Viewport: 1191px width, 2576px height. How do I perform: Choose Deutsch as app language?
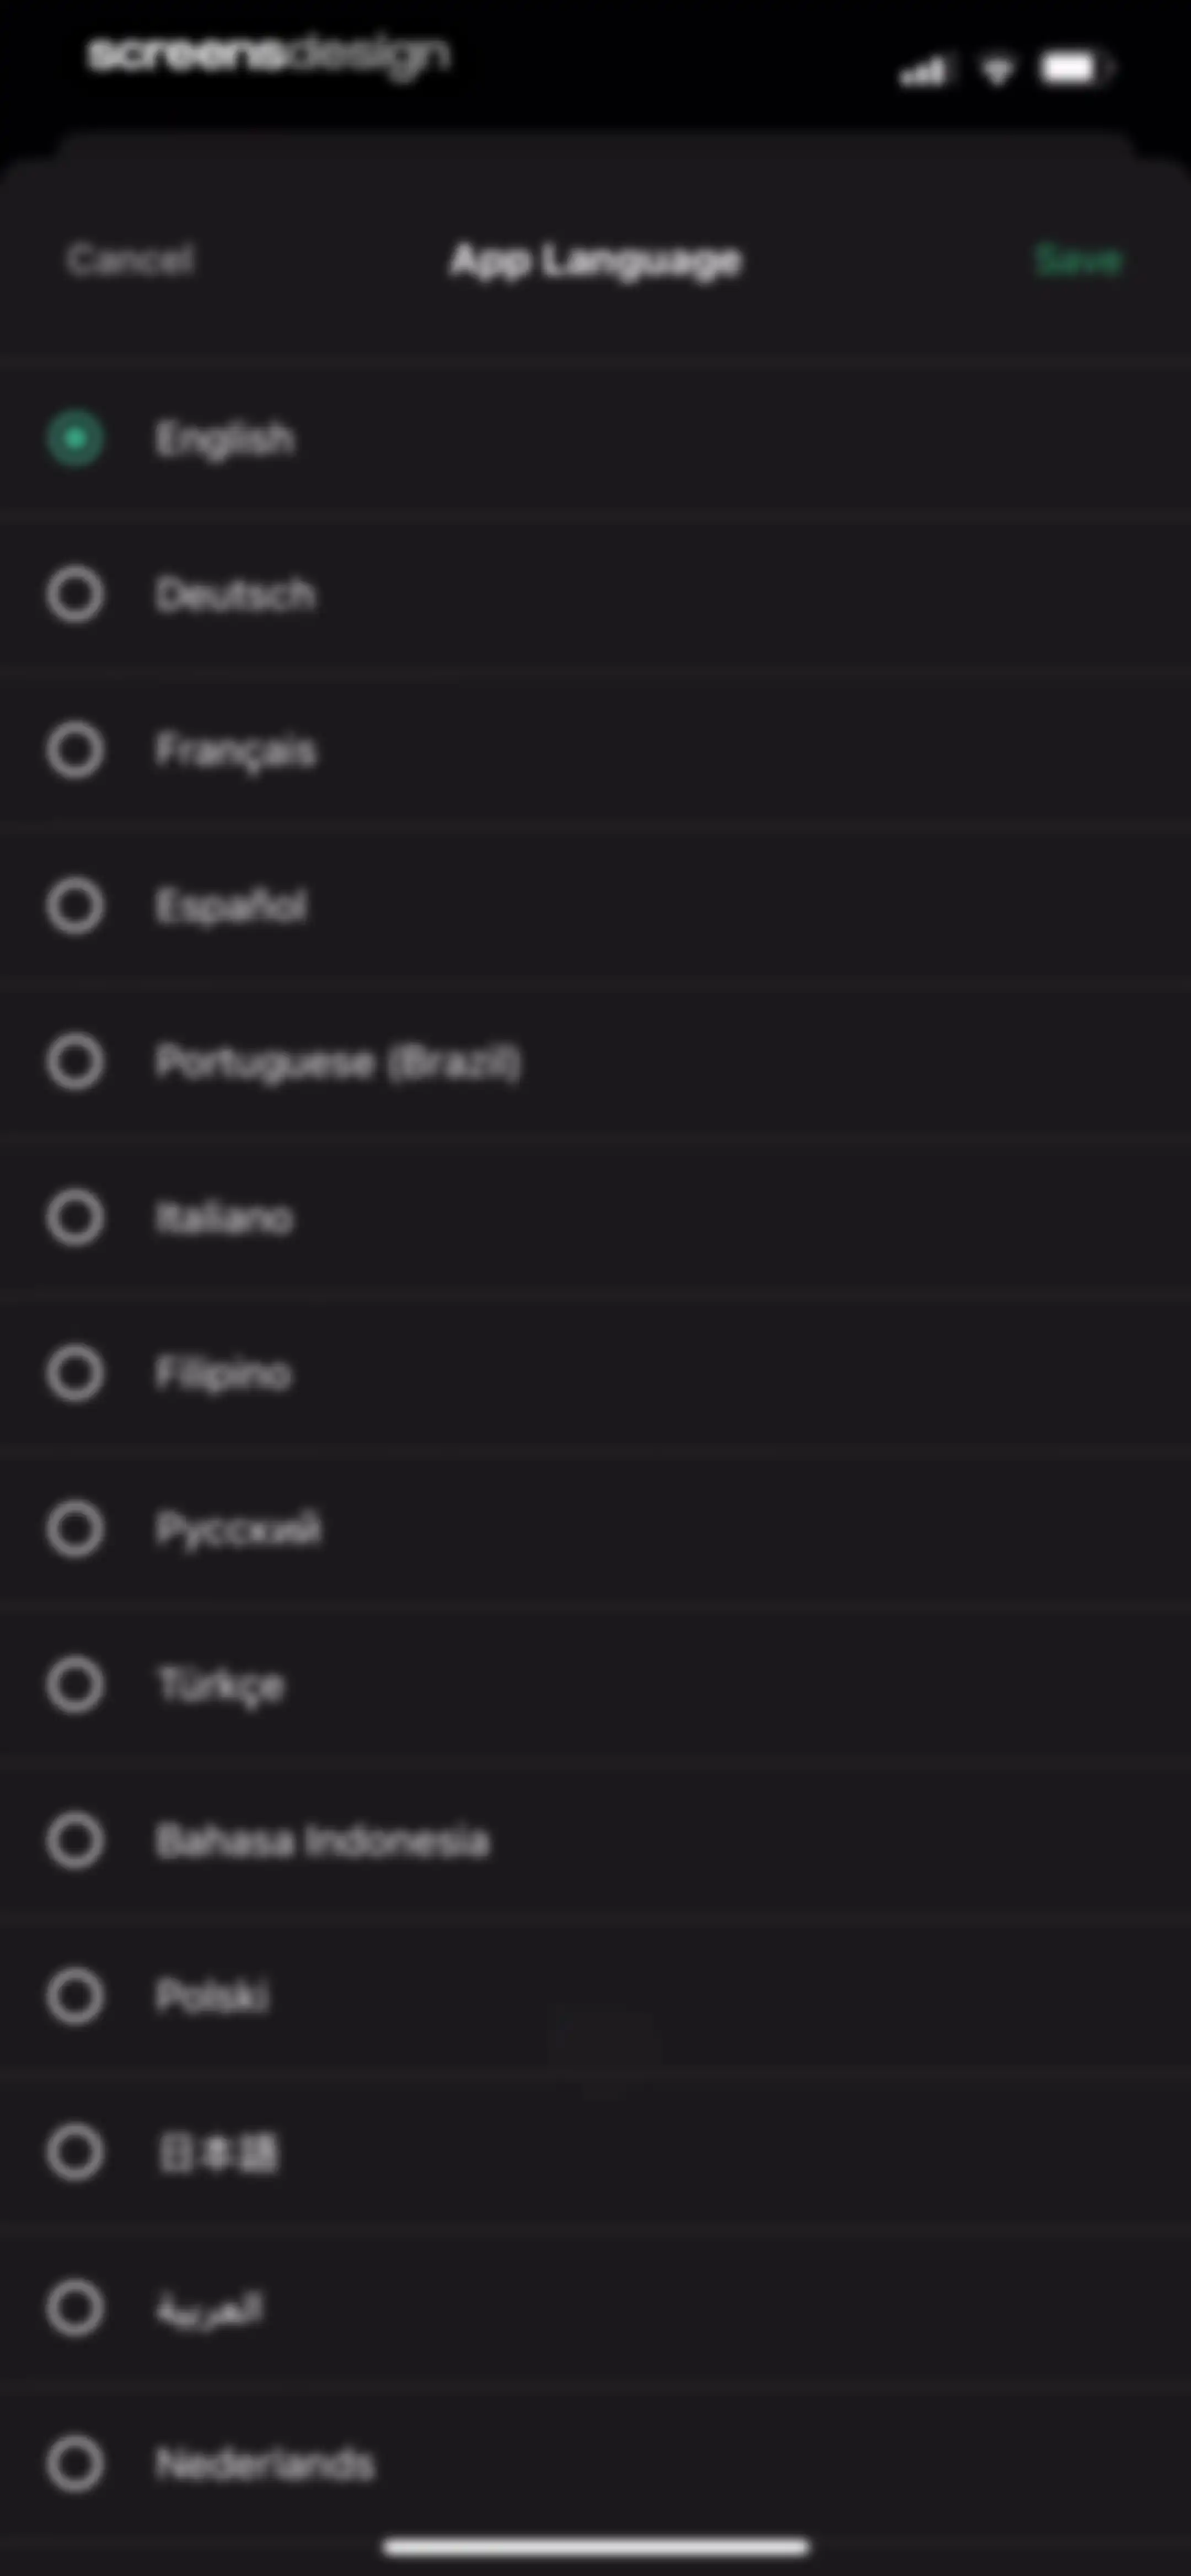pyautogui.click(x=75, y=595)
